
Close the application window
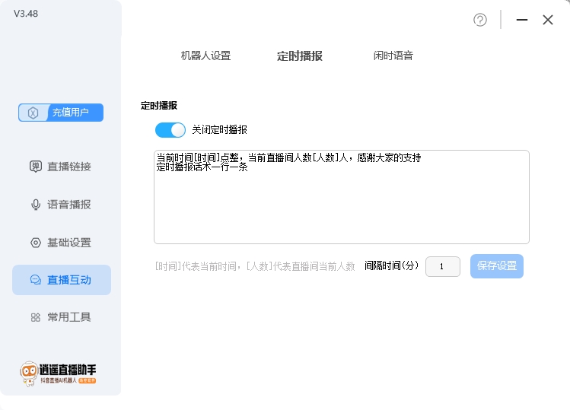(547, 20)
